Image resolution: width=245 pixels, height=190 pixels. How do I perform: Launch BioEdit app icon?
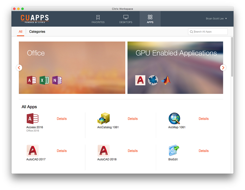[174, 150]
